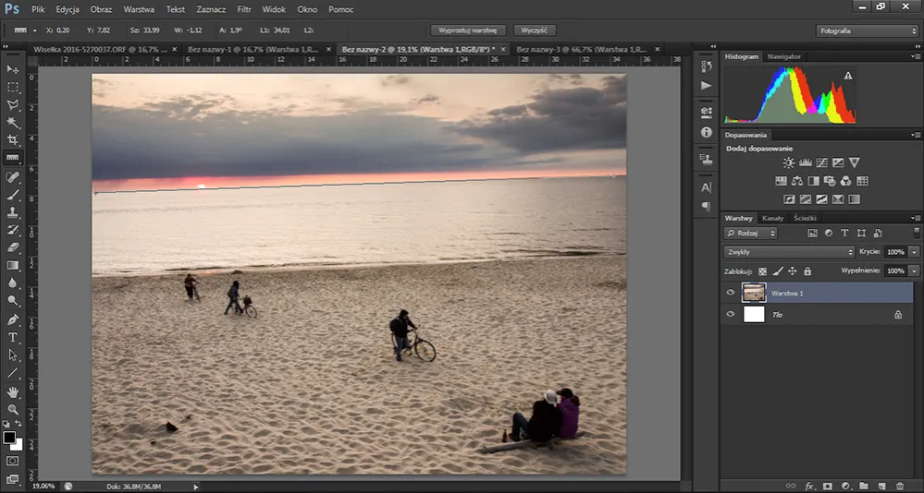Open the History panel icon
This screenshot has width=924, height=493.
pos(706,66)
